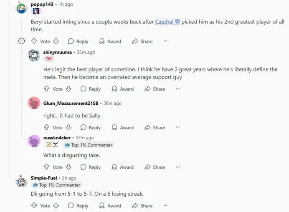Upvote popop143's comment about Beryl
289x212 pixels.
point(34,41)
